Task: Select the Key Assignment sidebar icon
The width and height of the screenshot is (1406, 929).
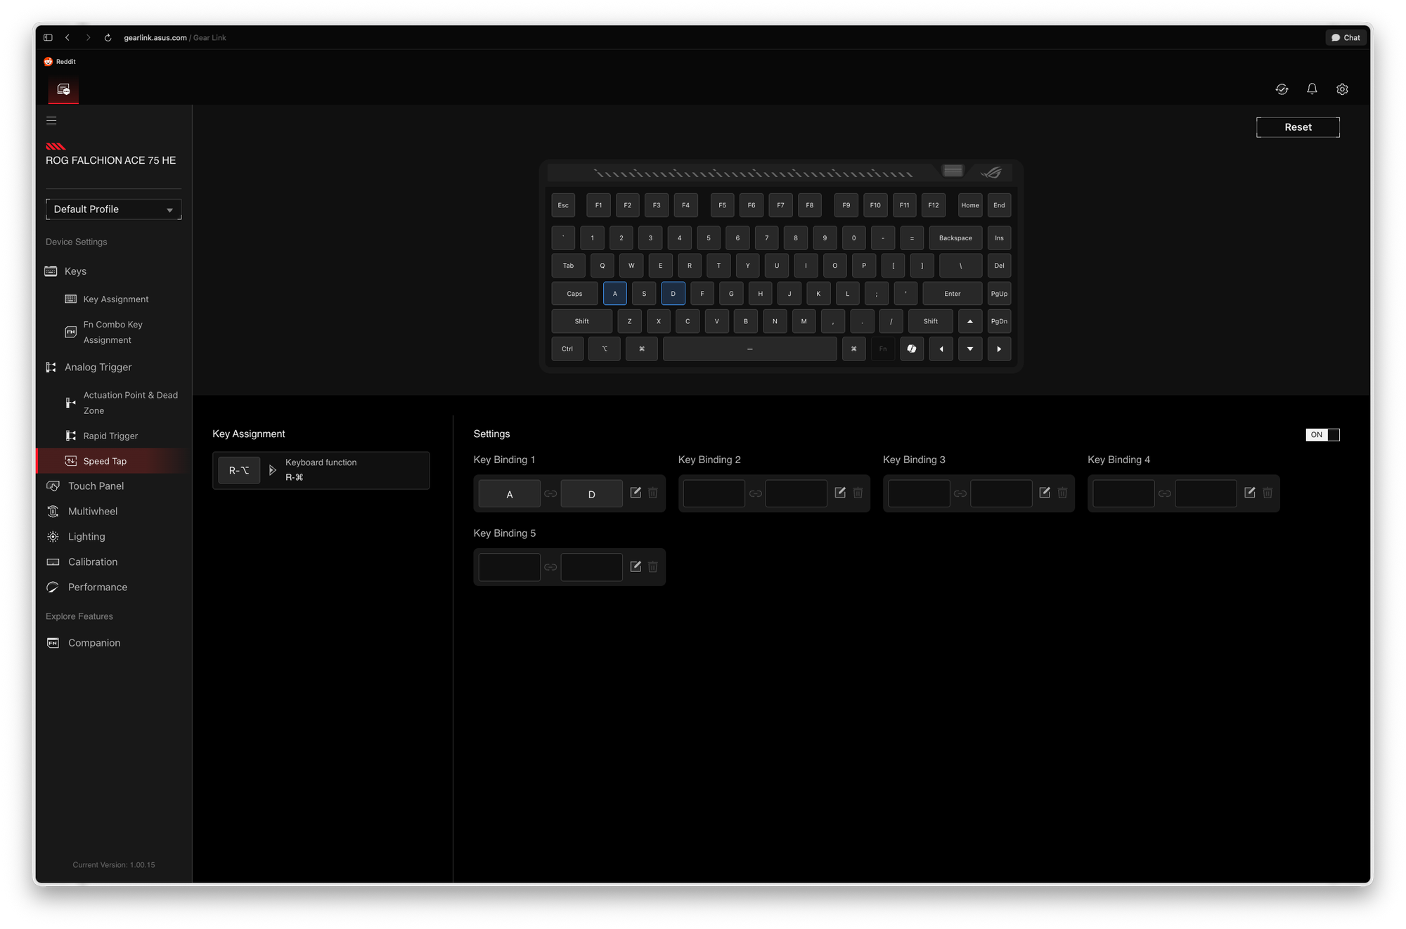Action: [70, 299]
